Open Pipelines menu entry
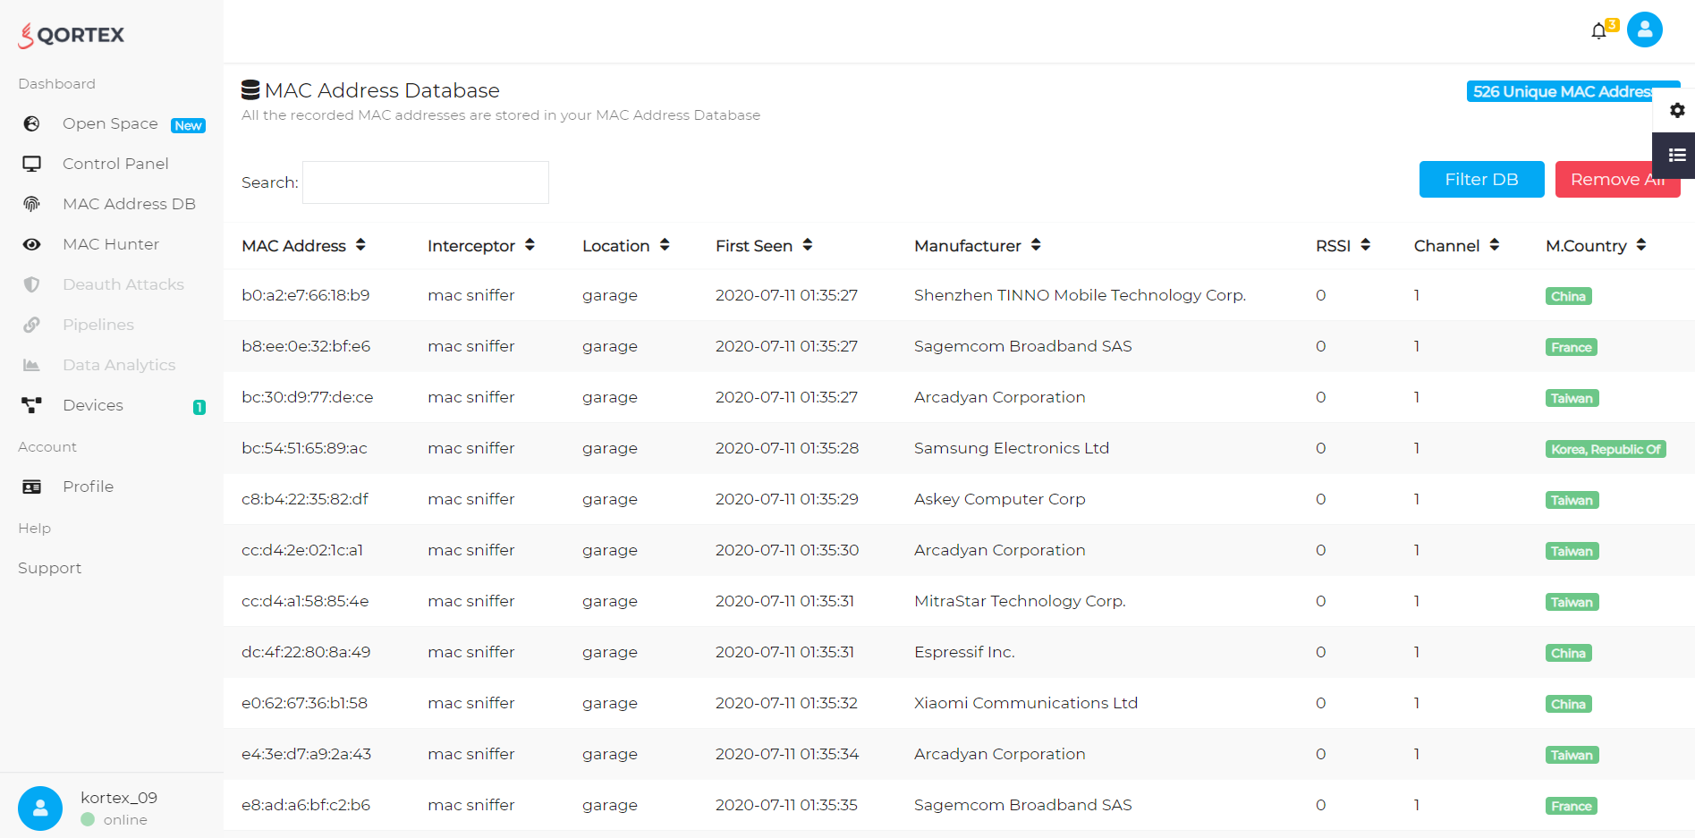The image size is (1695, 838). coord(98,325)
